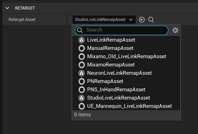Screen dimensions: 198x134
Task: Click the Search input field
Action: 121,30
